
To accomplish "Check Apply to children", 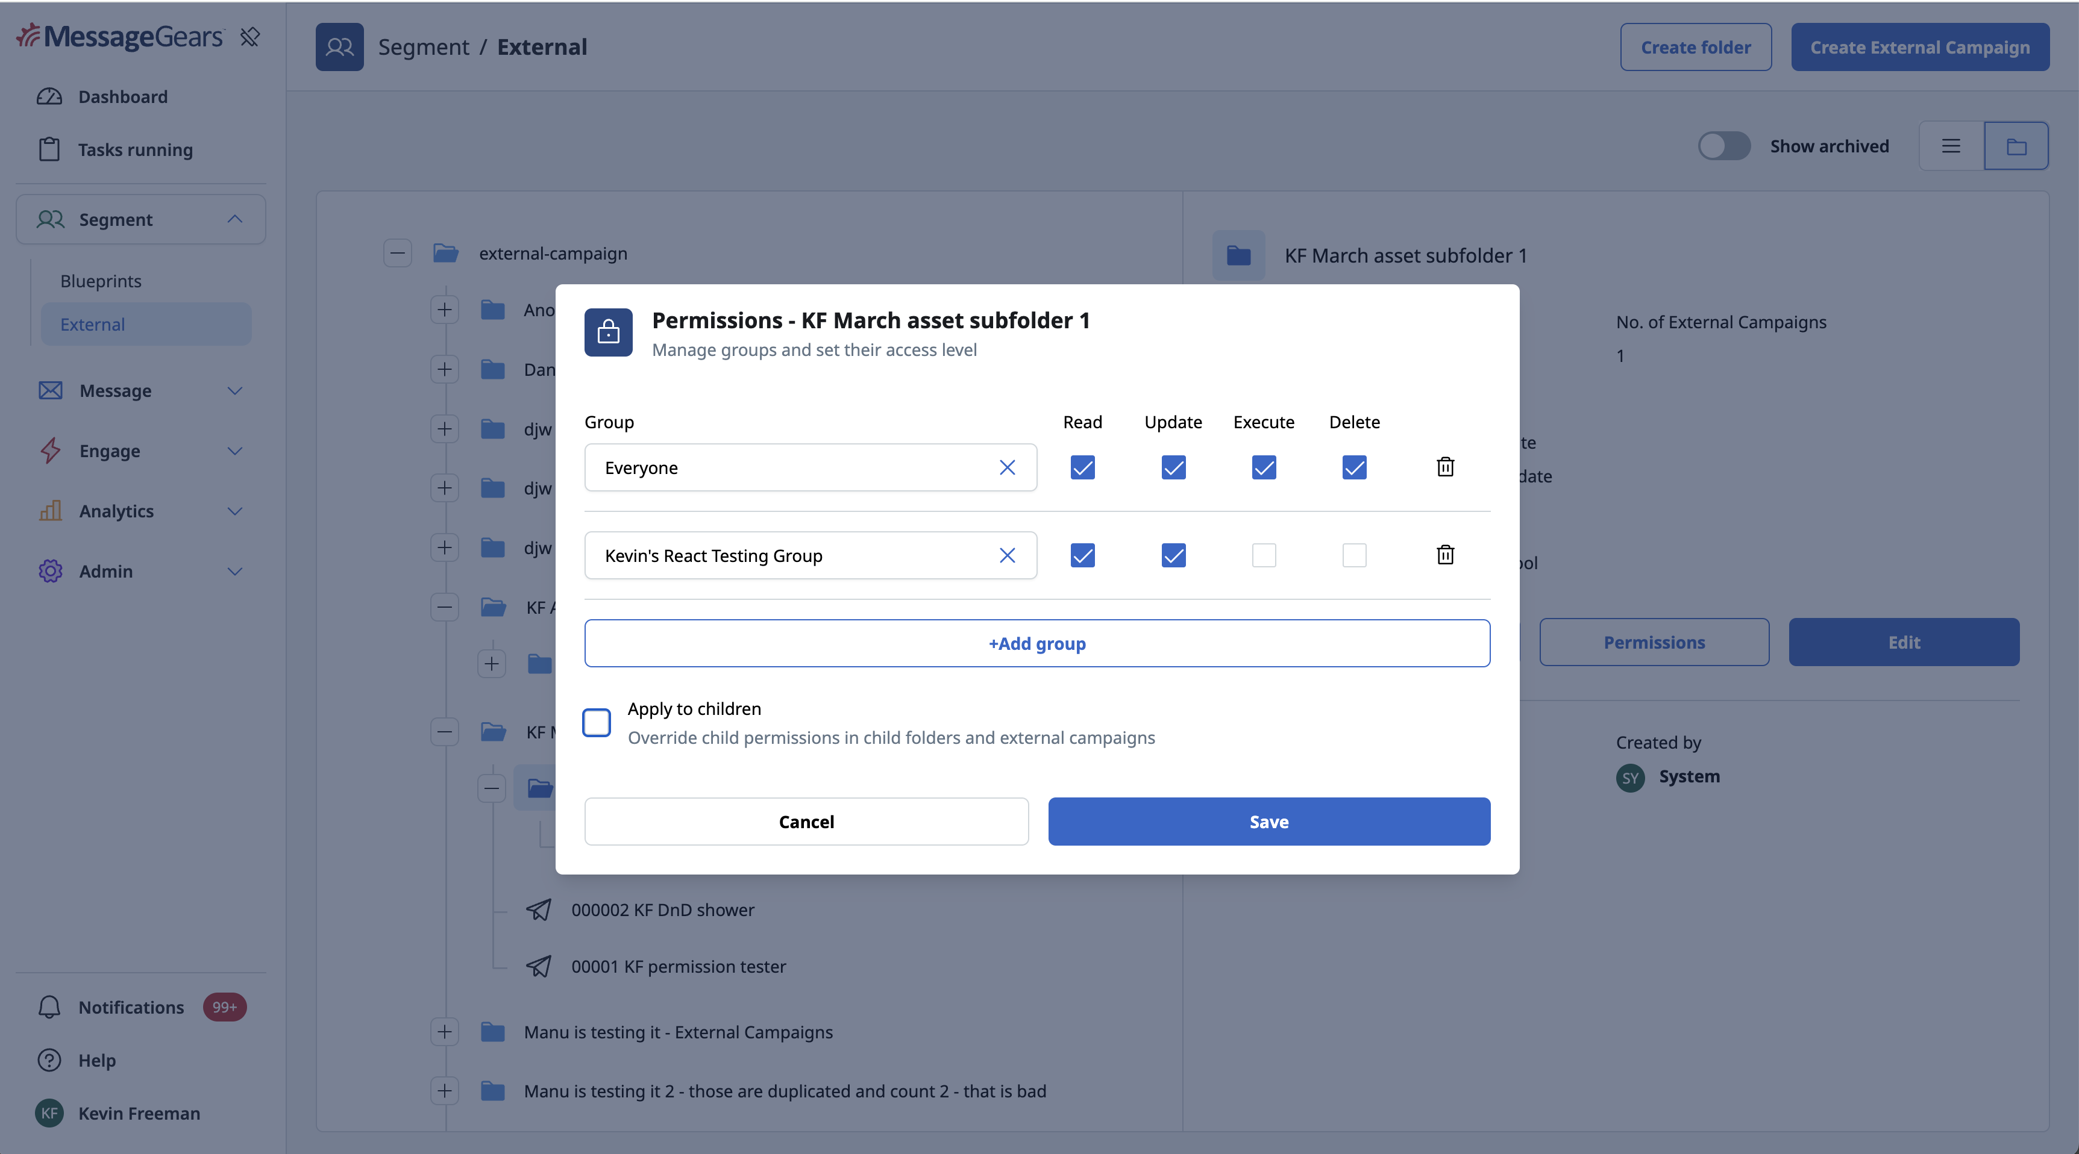I will (x=597, y=722).
